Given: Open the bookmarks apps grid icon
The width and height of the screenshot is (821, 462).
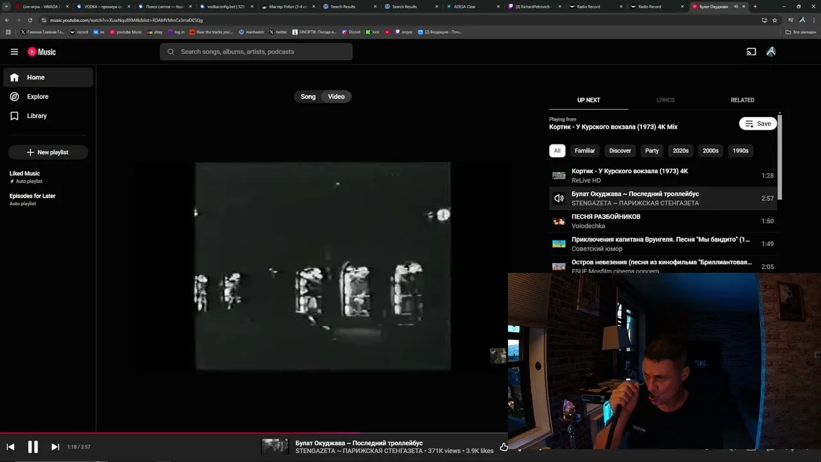Looking at the screenshot, I should tap(8, 32).
